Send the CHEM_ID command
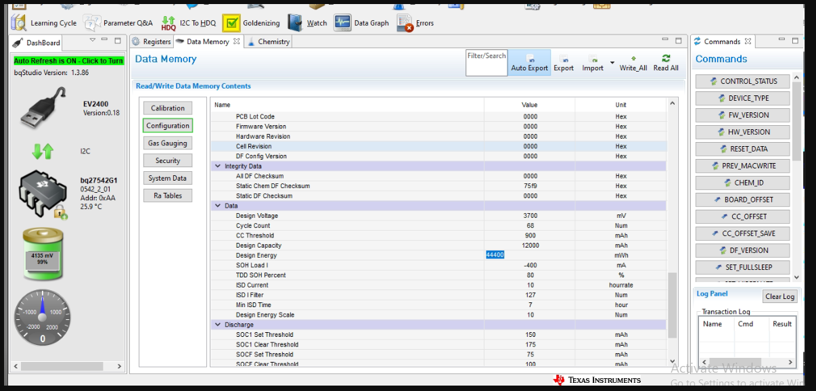 coord(742,183)
